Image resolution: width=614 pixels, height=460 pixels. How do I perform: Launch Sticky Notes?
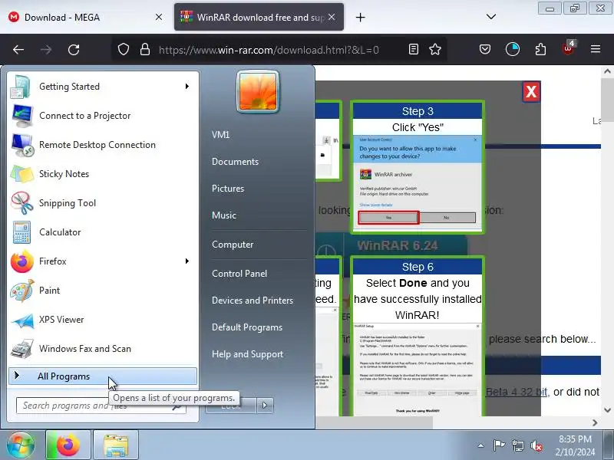point(103,174)
